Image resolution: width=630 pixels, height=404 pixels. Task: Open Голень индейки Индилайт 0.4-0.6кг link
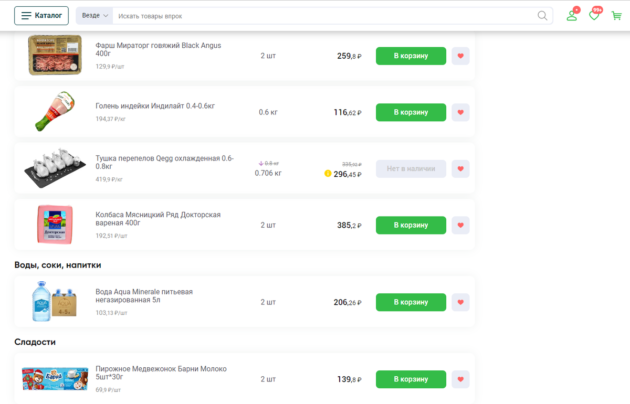click(155, 106)
